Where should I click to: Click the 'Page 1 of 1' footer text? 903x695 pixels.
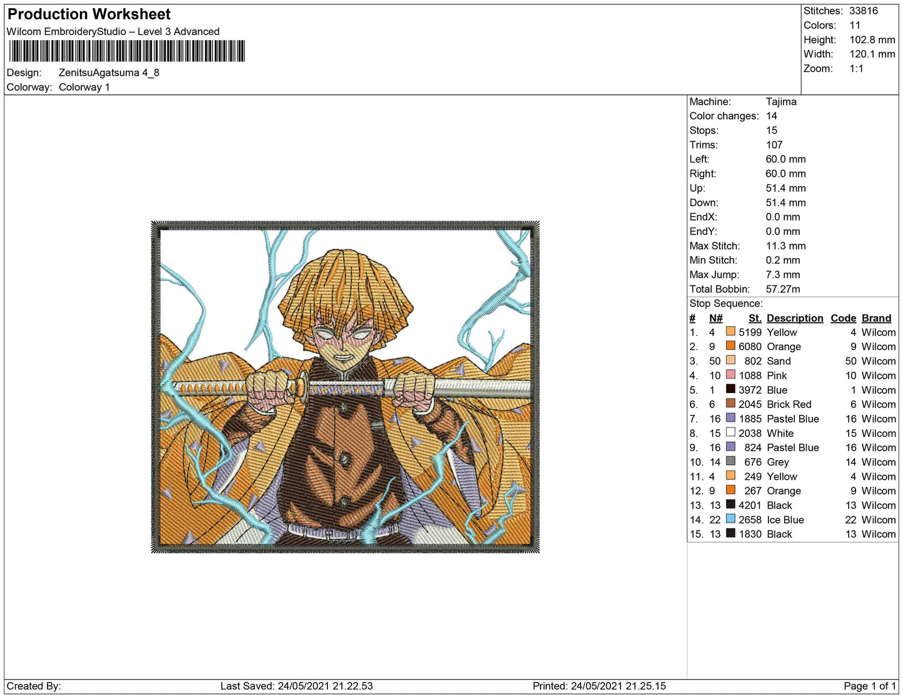tap(870, 686)
